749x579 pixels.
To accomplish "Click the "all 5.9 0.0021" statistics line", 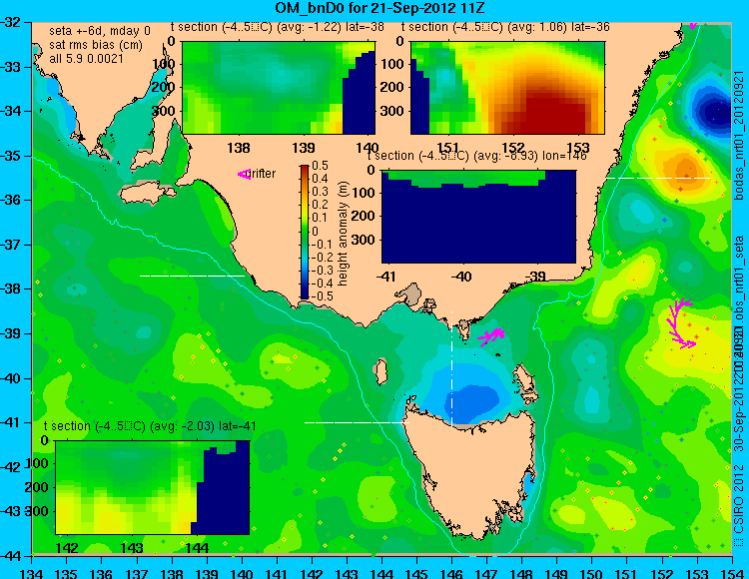I will (86, 59).
